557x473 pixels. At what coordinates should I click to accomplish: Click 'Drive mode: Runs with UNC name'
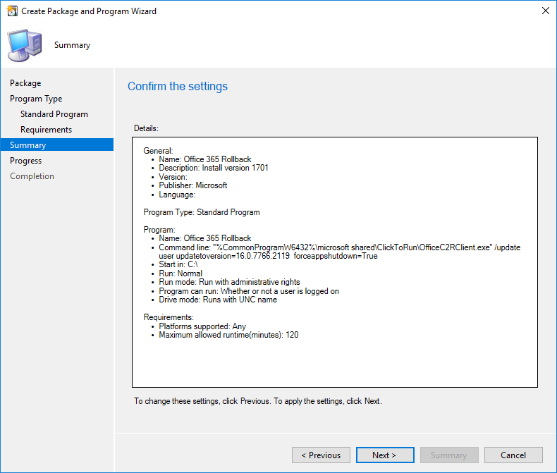[218, 300]
